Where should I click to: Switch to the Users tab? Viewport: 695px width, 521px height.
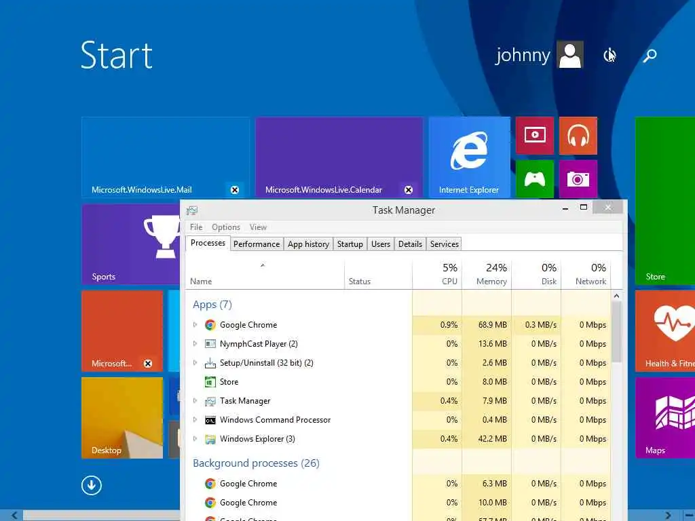click(381, 244)
